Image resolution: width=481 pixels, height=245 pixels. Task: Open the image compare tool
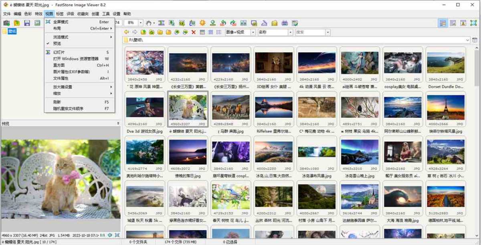[243, 23]
